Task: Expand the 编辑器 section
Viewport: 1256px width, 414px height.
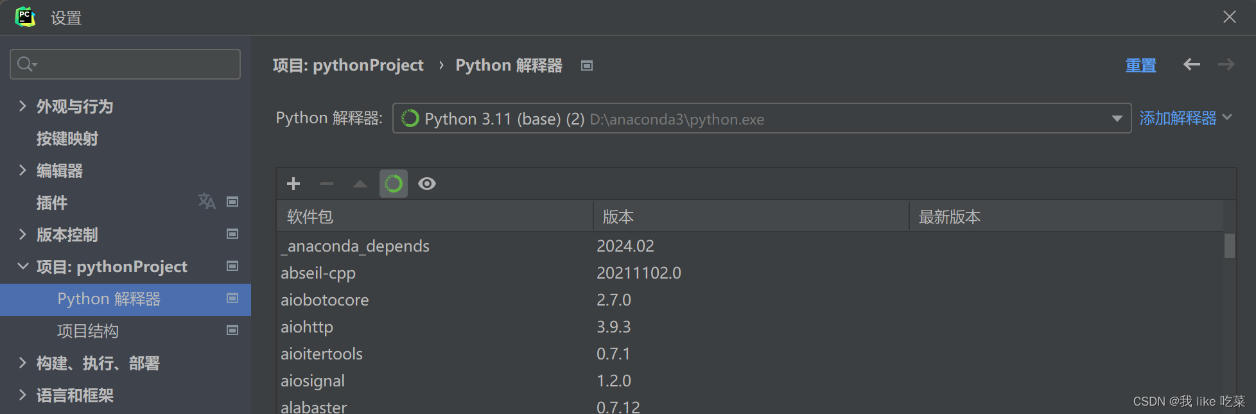Action: (x=22, y=170)
